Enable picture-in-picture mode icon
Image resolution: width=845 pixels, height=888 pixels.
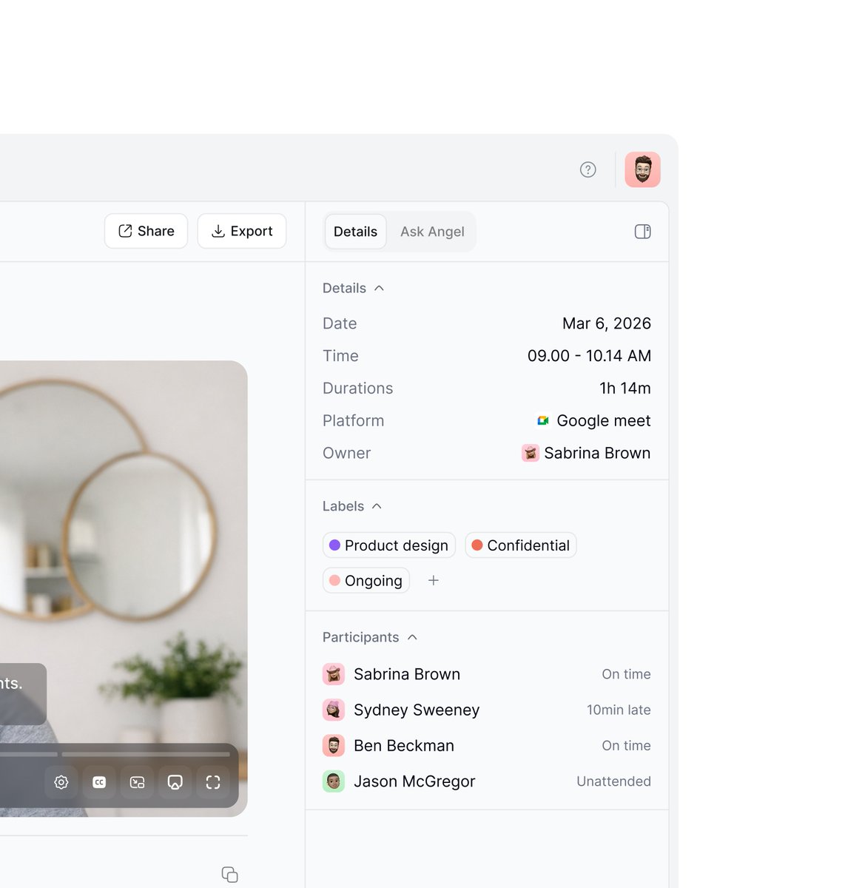(137, 782)
